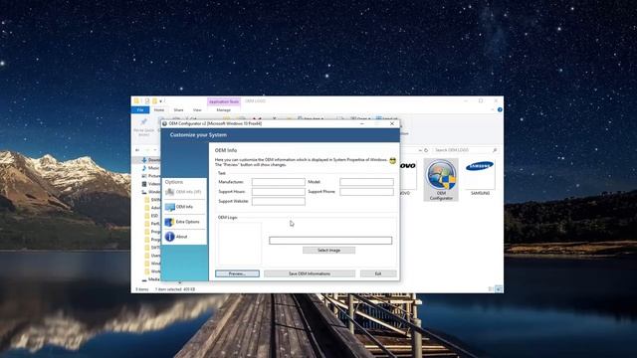The width and height of the screenshot is (637, 358).
Task: Click the Support Website input field
Action: [279, 201]
